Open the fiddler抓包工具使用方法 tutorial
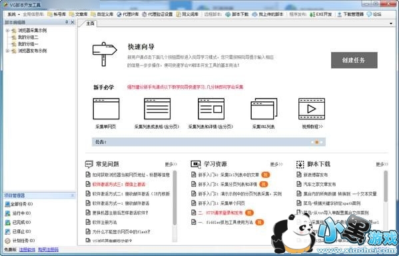The image size is (399, 256). tap(225, 223)
